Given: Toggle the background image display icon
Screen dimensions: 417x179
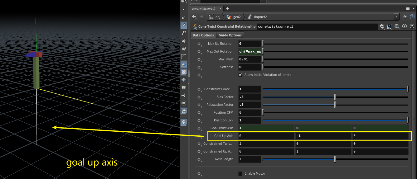Looking at the screenshot, I should click(x=184, y=111).
